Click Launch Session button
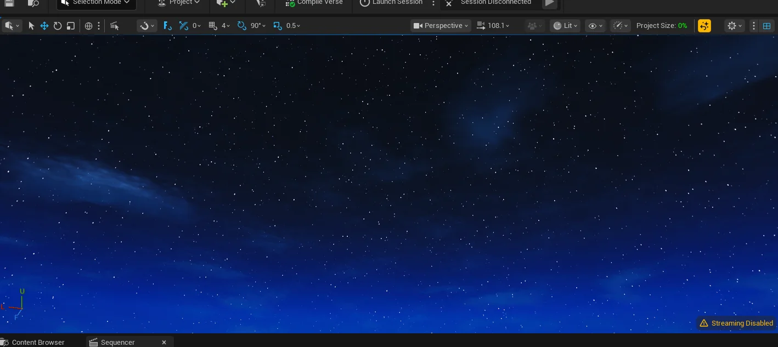Viewport: 778px width, 347px height. [x=391, y=3]
